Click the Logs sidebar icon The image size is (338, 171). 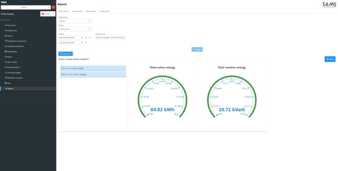pos(6,83)
